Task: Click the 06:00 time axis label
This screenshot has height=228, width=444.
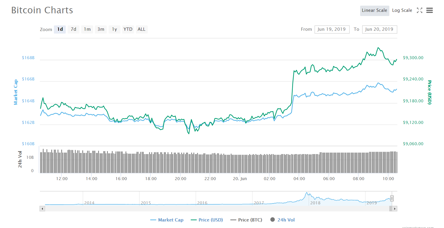Action: [329, 179]
